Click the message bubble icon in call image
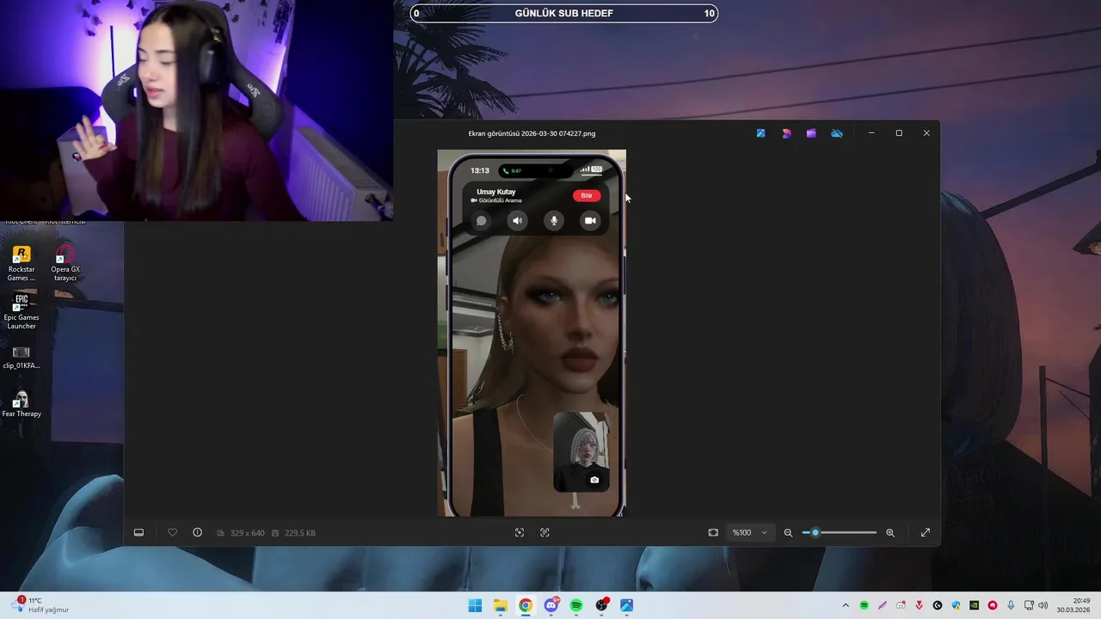Image resolution: width=1101 pixels, height=619 pixels. click(482, 221)
